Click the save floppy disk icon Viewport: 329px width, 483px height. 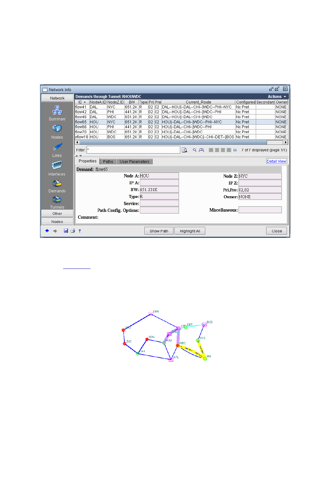pos(66,231)
